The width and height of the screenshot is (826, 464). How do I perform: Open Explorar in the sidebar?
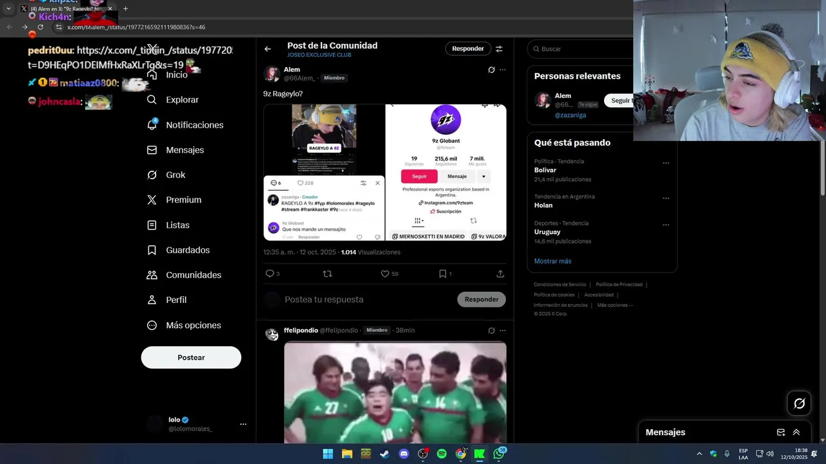pos(172,100)
